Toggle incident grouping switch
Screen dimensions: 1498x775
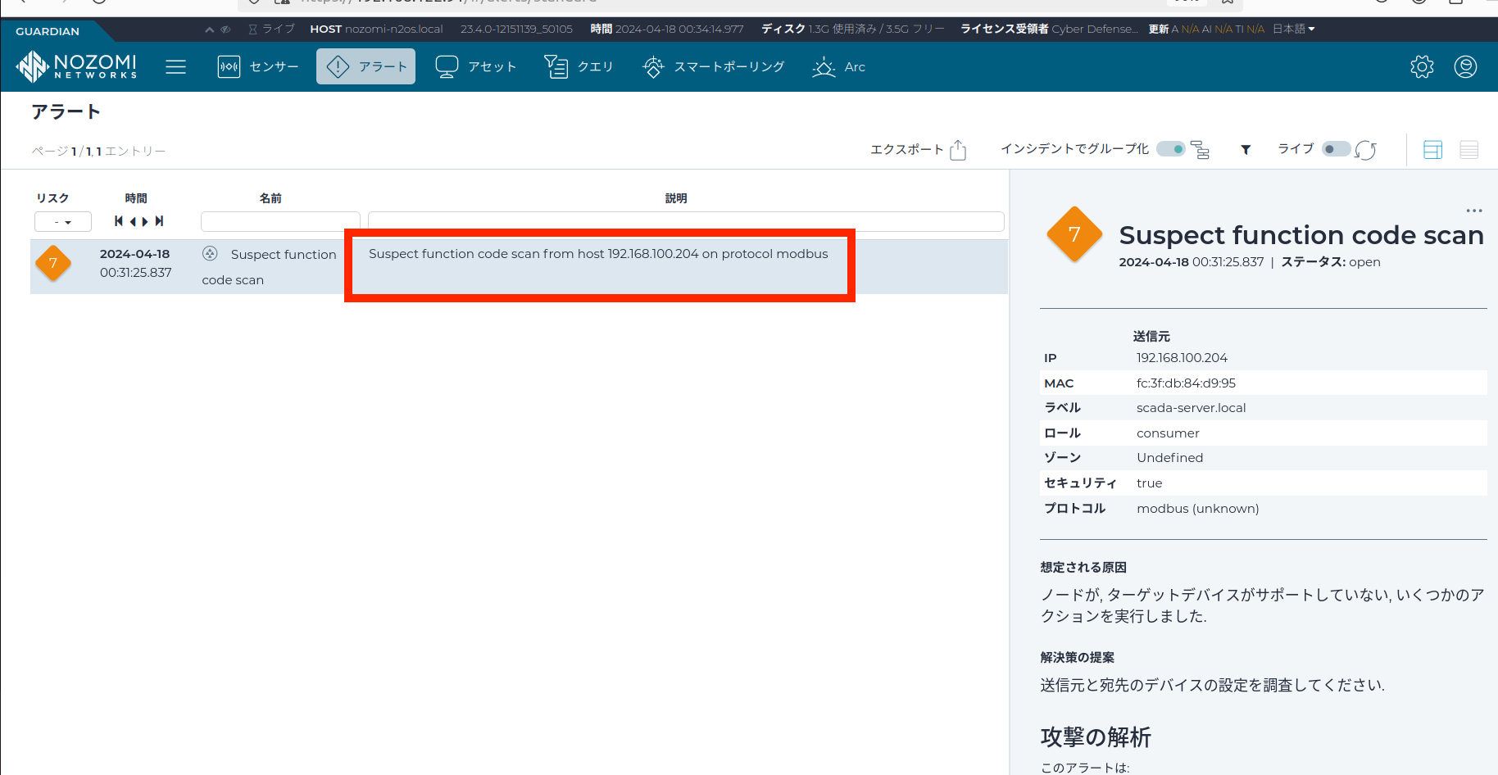(x=1170, y=149)
